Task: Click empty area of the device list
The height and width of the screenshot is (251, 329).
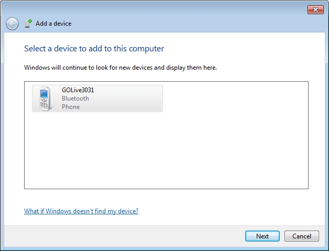Action: [166, 151]
